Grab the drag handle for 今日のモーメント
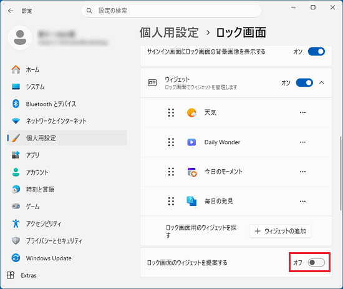This screenshot has width=343, height=289. point(171,172)
